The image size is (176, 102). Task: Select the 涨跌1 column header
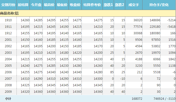click(108, 5)
